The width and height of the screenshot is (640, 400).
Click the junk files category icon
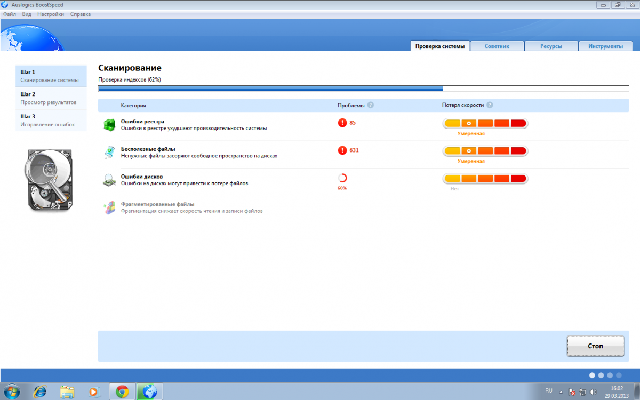pos(109,153)
